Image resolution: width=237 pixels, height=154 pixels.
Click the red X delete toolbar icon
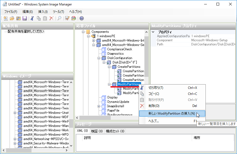[51, 18]
